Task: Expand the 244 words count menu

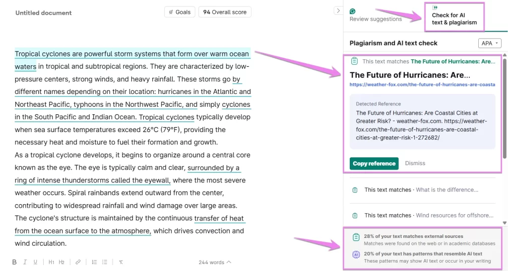Action: [x=215, y=262]
